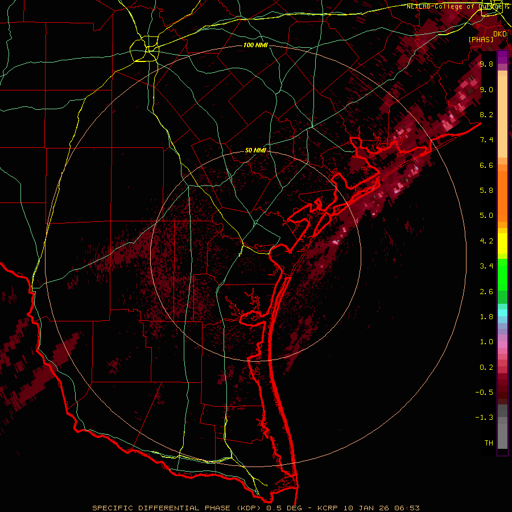Click the 2.6 value on color scale
512x512 pixels.
[x=486, y=292]
